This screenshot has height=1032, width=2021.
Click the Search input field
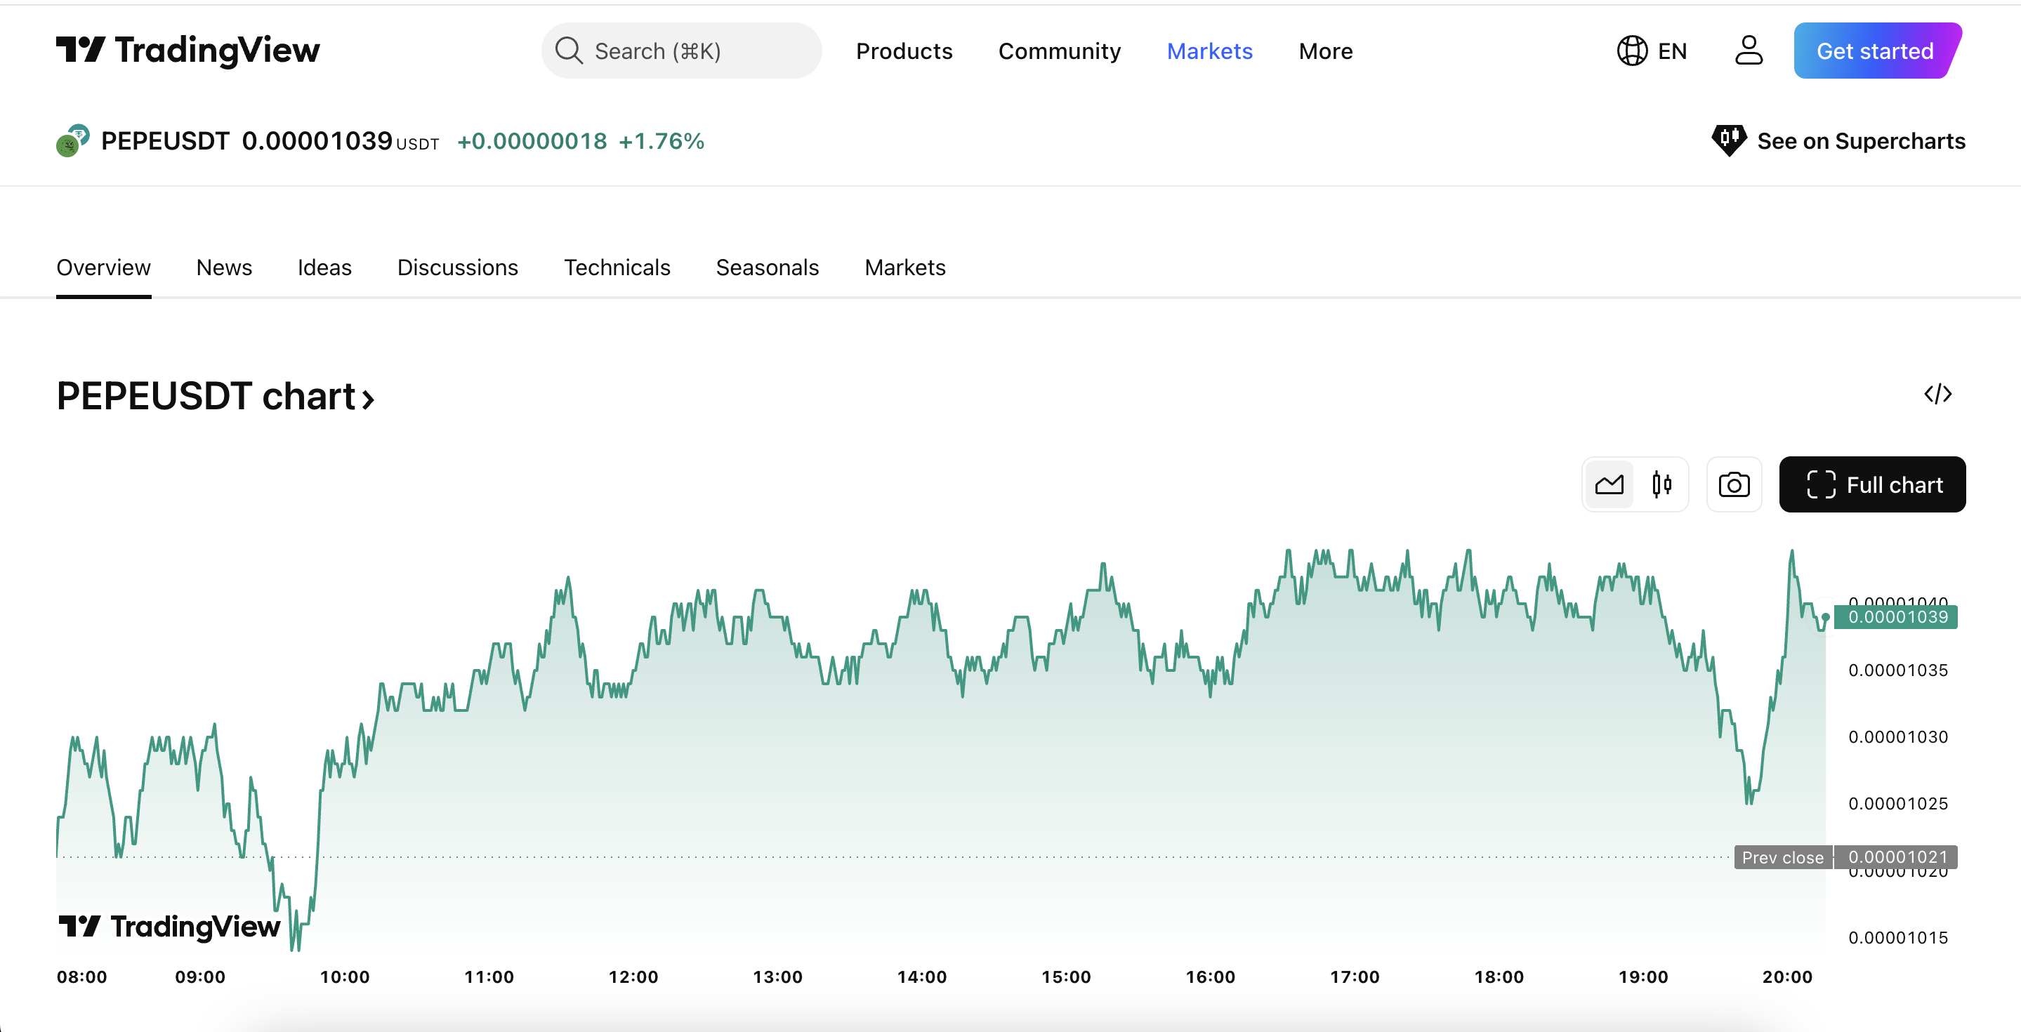pyautogui.click(x=681, y=51)
